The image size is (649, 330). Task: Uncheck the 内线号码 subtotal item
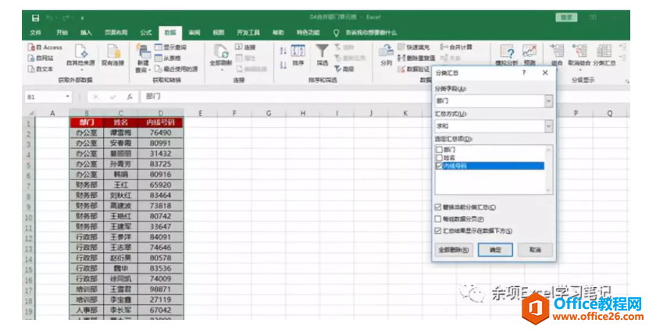tap(439, 165)
